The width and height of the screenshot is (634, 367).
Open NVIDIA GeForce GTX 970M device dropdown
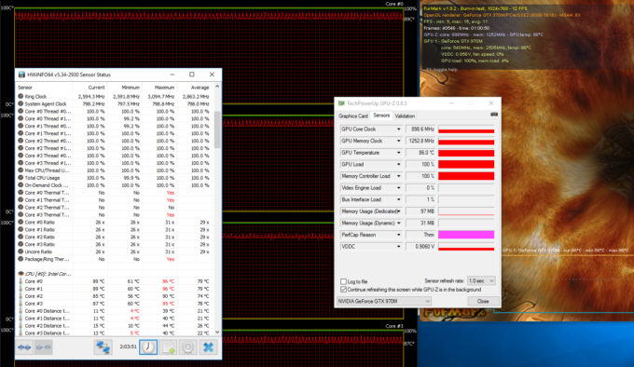pos(384,301)
